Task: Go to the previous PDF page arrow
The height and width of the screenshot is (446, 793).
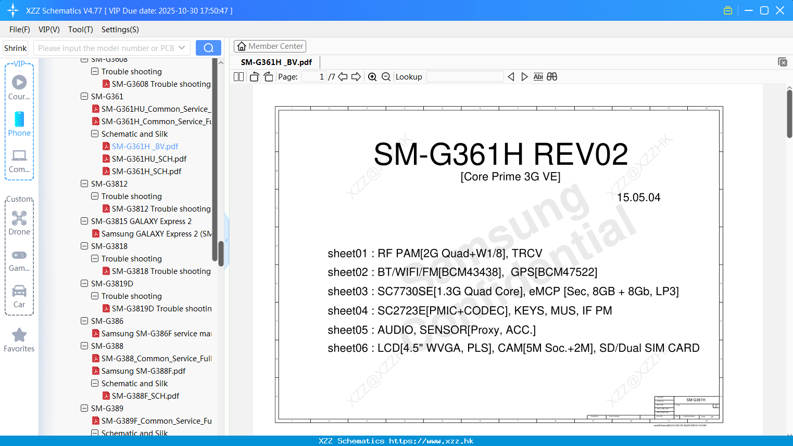Action: pos(343,77)
